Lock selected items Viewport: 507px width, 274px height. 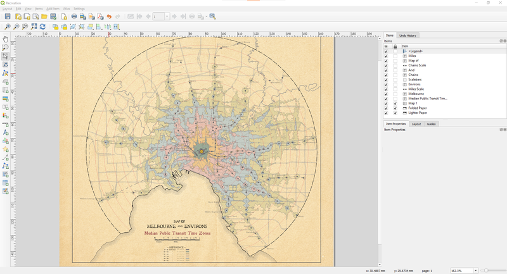tap(55, 27)
